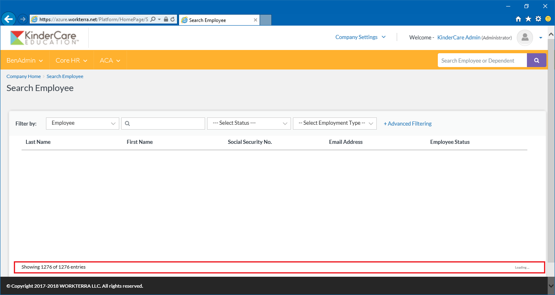555x295 pixels.
Task: Open the Select Employment Type dropdown
Action: [334, 124]
